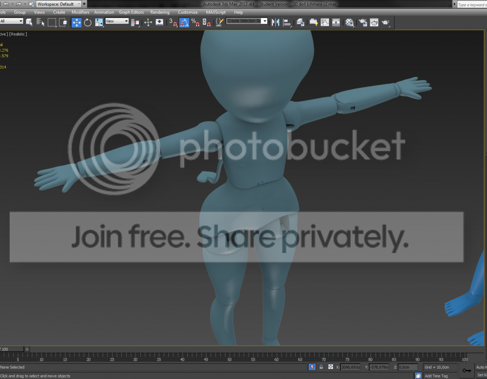Open the View reference coordinate system dropdown
The width and height of the screenshot is (487, 379).
coord(117,21)
